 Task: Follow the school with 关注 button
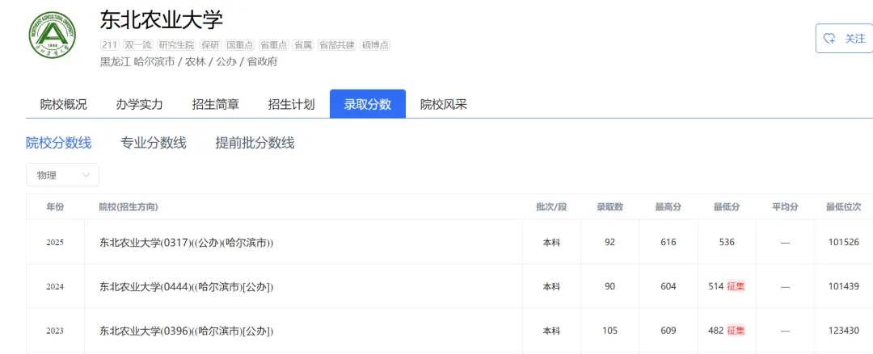845,39
